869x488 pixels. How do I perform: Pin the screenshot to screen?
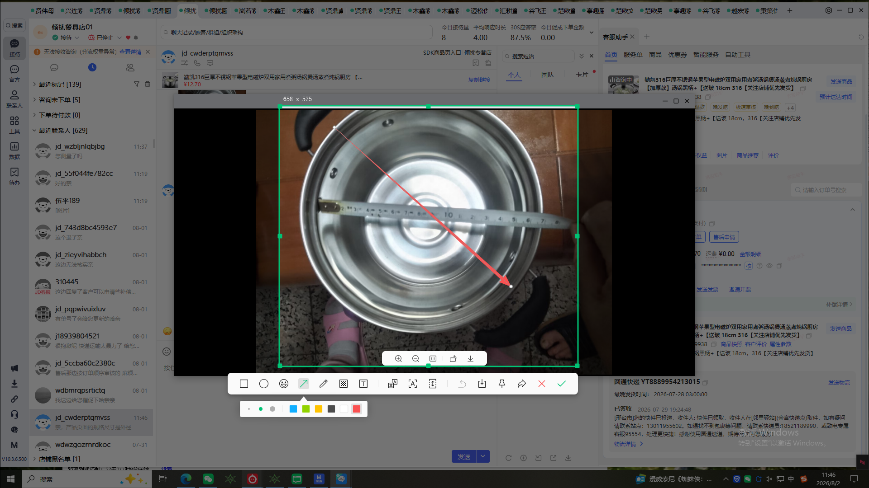(x=502, y=384)
